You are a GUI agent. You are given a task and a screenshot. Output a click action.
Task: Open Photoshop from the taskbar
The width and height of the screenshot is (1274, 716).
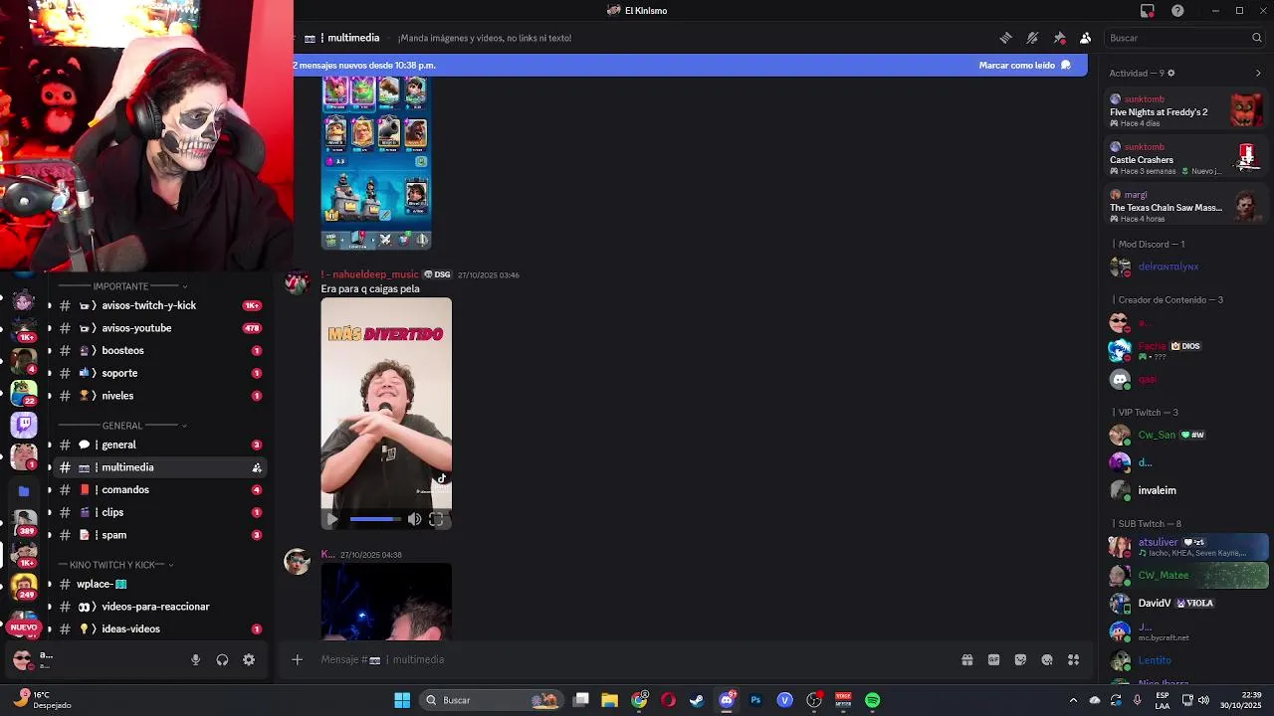click(755, 700)
